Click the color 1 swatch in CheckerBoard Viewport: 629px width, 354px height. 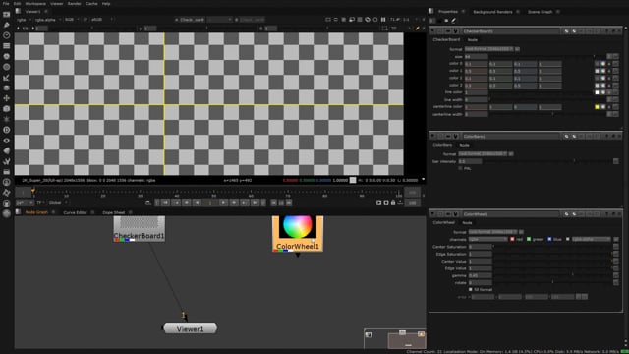pyautogui.click(x=597, y=71)
